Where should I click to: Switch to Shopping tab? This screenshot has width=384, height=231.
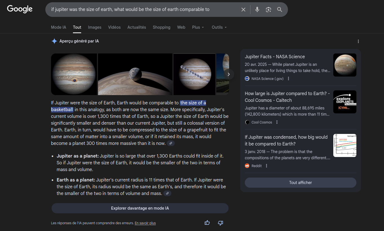click(161, 27)
